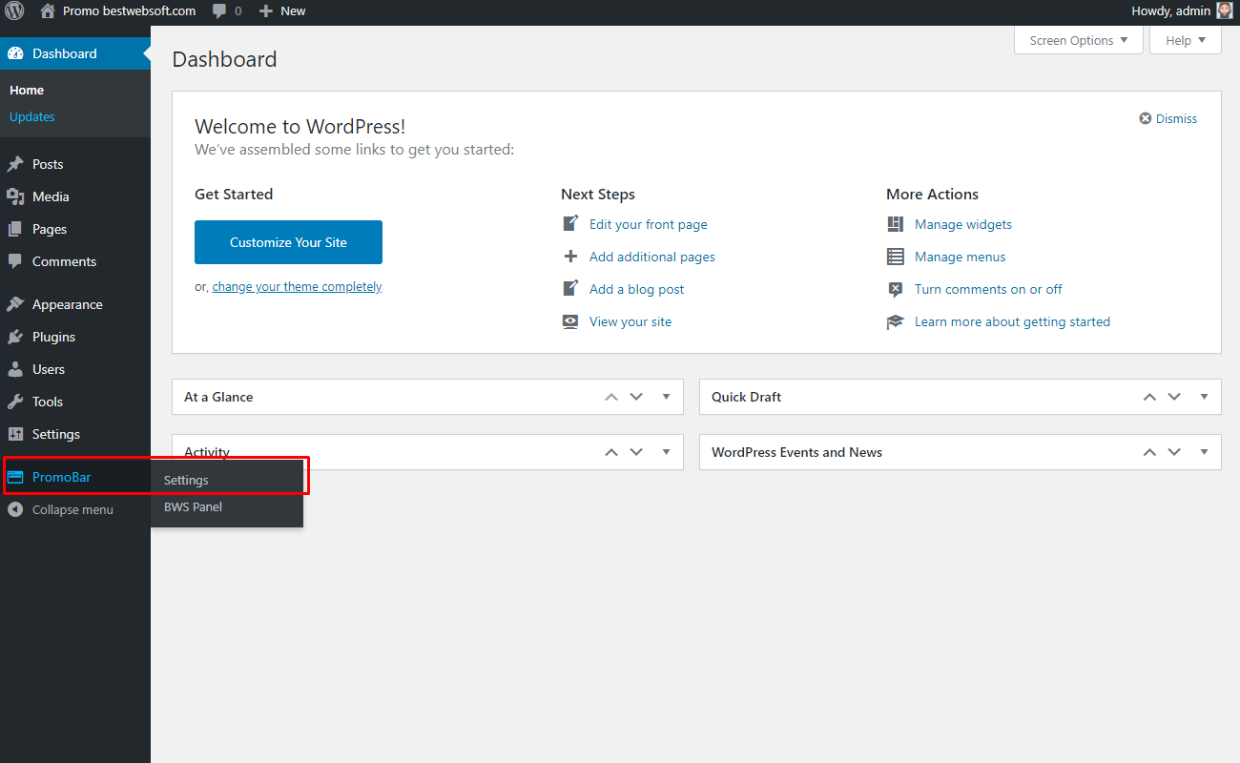Click the Settings sliders icon in sidebar
This screenshot has height=763, width=1240.
(15, 434)
